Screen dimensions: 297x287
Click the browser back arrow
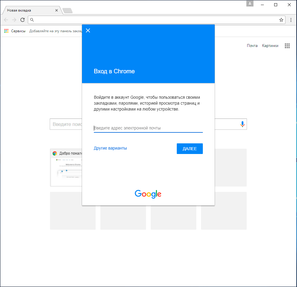pyautogui.click(x=6, y=20)
